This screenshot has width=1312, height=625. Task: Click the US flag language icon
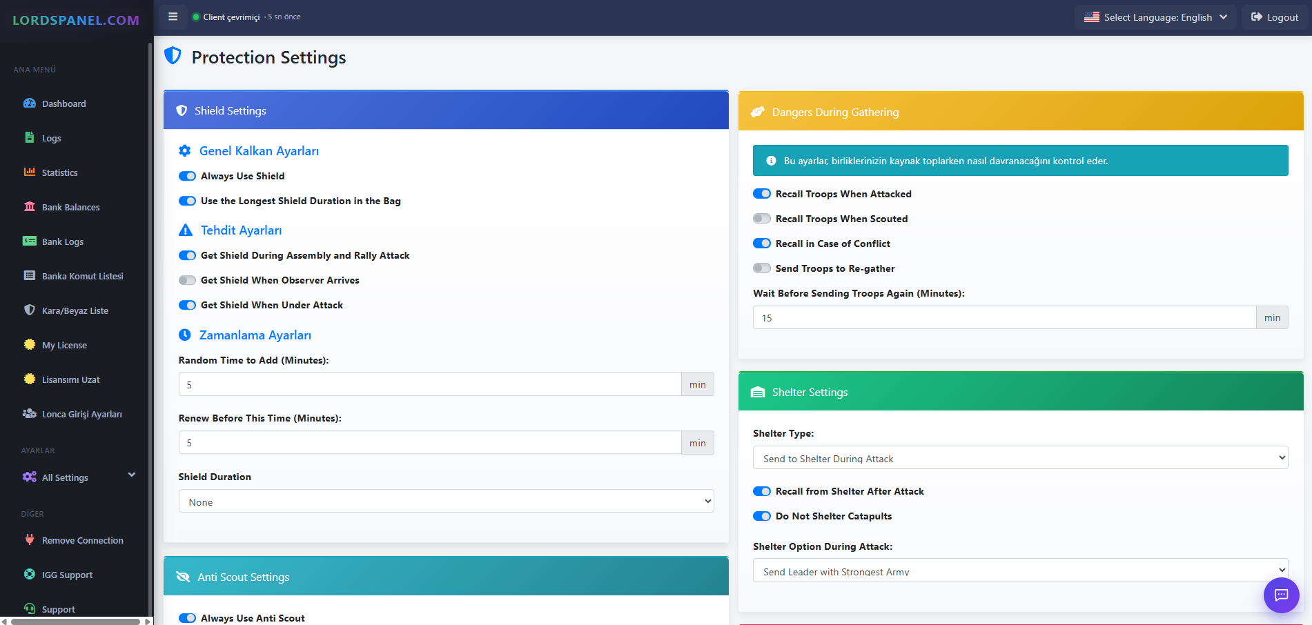(1092, 17)
